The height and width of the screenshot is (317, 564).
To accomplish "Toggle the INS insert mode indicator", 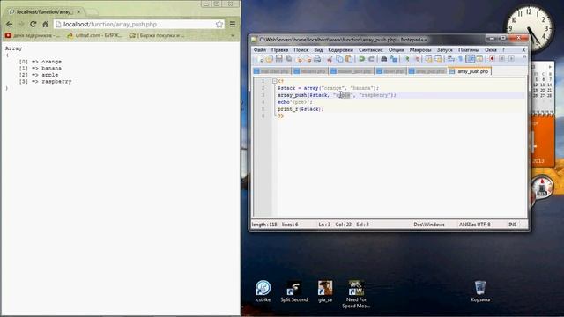I will pyautogui.click(x=513, y=225).
